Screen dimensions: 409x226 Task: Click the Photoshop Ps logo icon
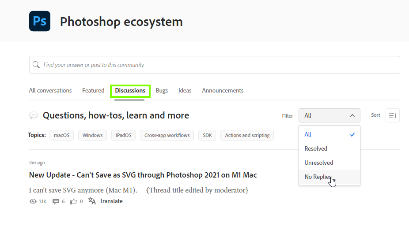(x=40, y=21)
